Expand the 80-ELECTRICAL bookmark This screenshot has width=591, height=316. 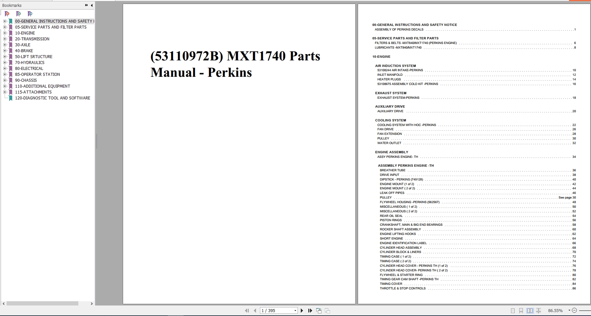tap(5, 69)
